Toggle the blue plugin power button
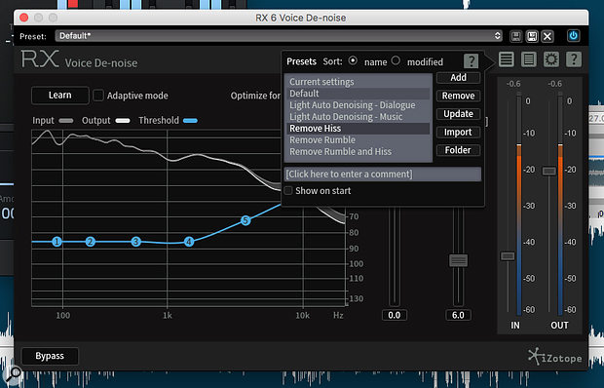604x388 pixels. [573, 36]
